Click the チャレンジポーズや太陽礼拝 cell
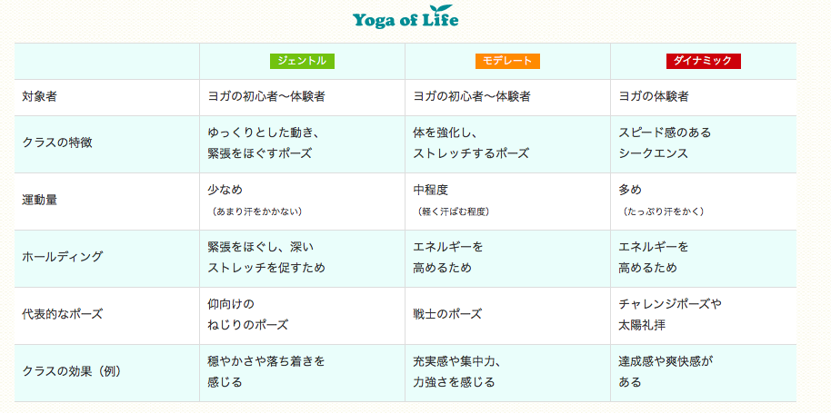Image resolution: width=831 pixels, height=413 pixels. 704,315
